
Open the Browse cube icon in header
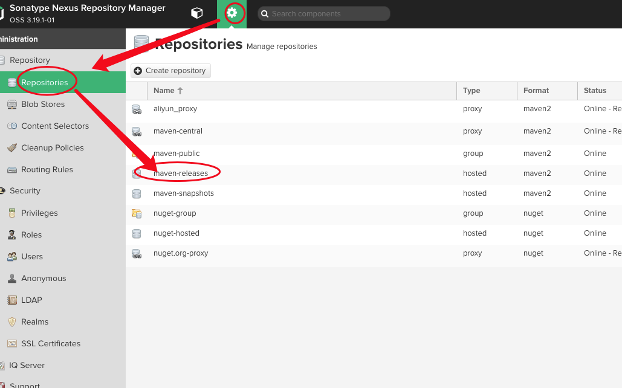click(197, 13)
